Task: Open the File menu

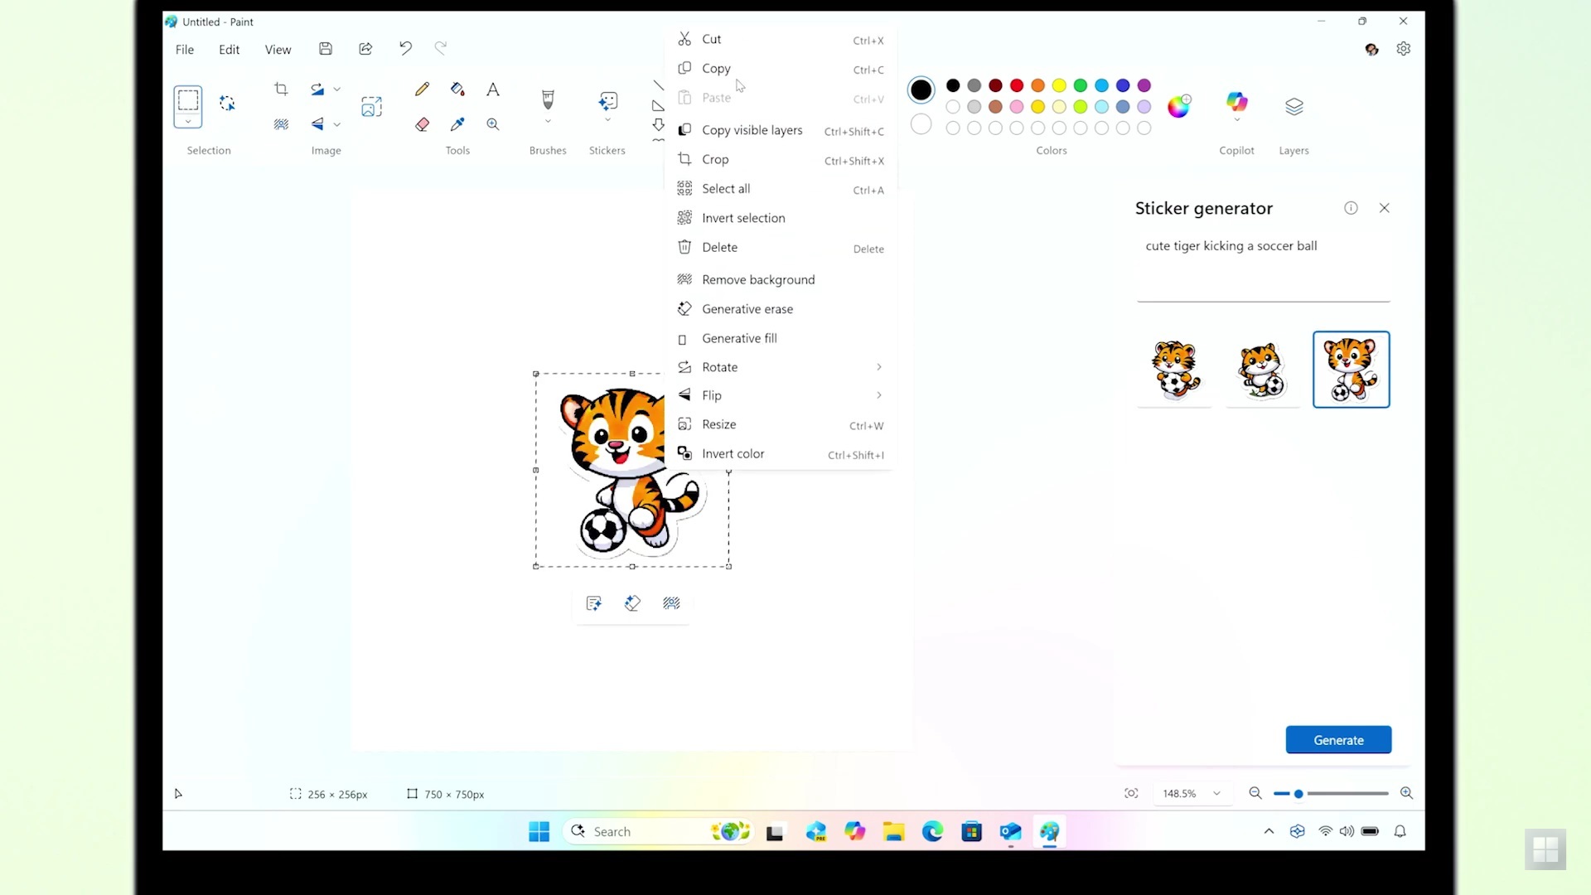Action: click(184, 50)
